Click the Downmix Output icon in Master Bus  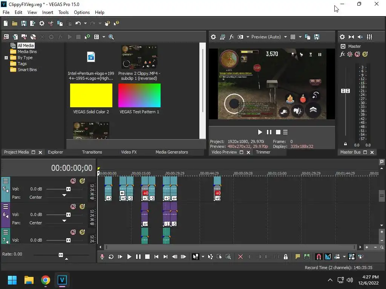point(351,37)
